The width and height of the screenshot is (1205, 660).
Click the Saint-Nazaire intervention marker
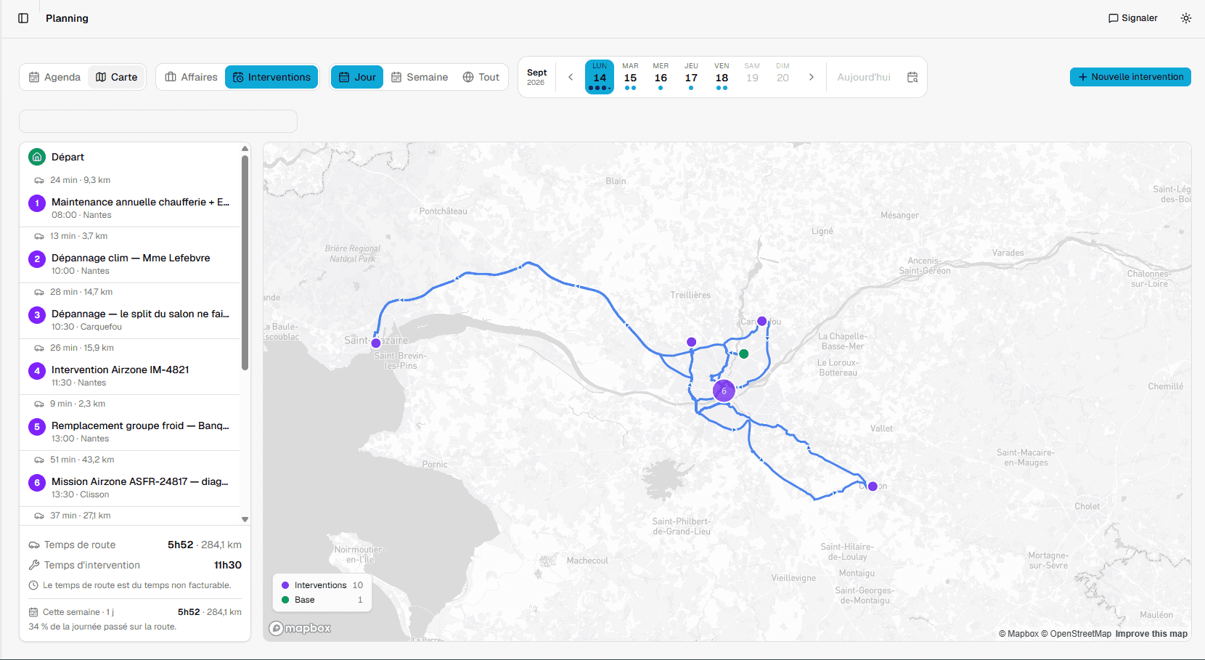point(375,343)
